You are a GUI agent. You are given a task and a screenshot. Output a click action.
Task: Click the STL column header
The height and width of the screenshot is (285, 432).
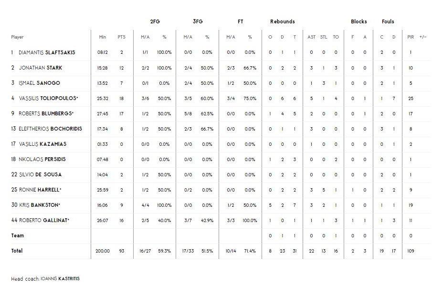pyautogui.click(x=324, y=37)
